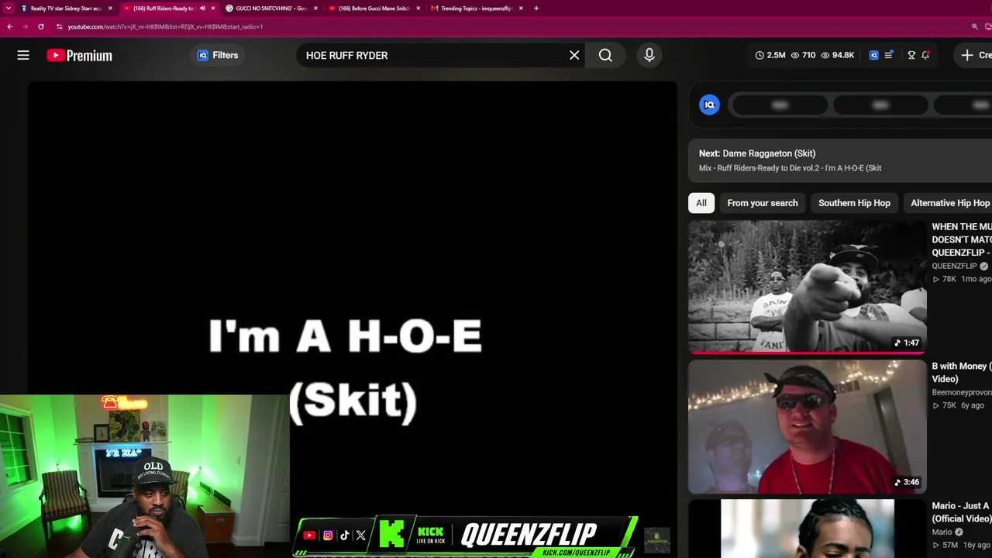Close the Reality TV star Sidney Starr tab

pyautogui.click(x=110, y=9)
